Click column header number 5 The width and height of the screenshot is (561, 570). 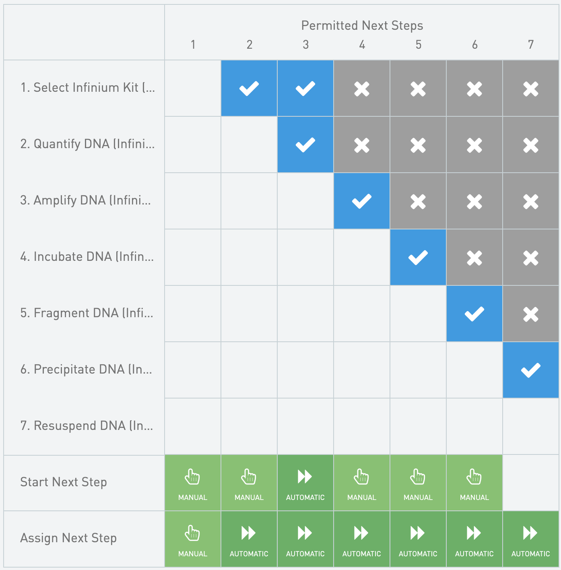418,44
